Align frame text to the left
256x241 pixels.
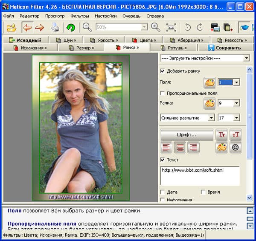(x=166, y=147)
